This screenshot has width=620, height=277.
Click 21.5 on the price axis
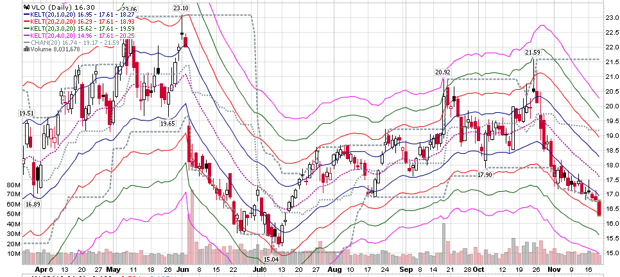point(612,62)
